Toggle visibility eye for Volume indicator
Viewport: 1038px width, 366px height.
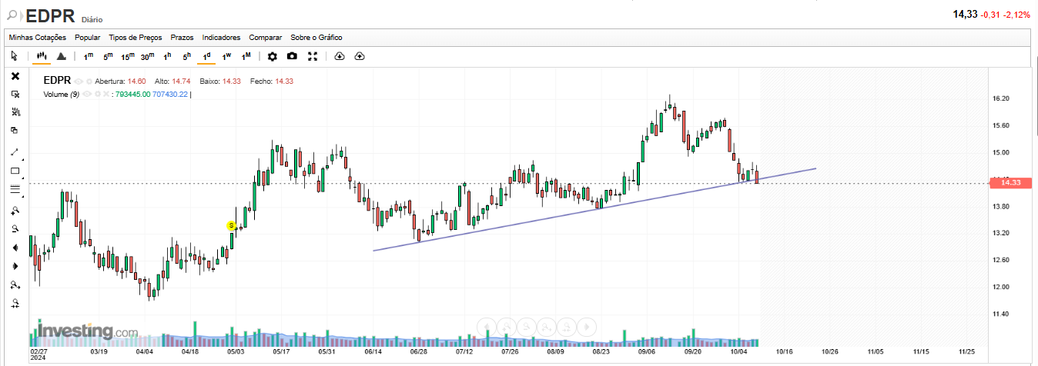[x=86, y=94]
